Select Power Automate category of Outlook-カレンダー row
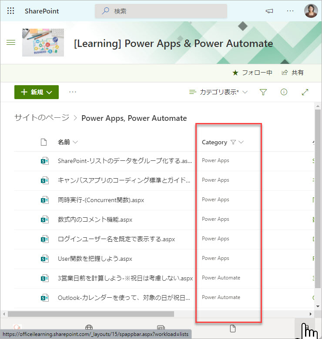 coord(221,297)
